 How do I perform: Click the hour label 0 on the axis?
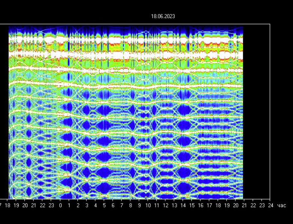pos(60,205)
